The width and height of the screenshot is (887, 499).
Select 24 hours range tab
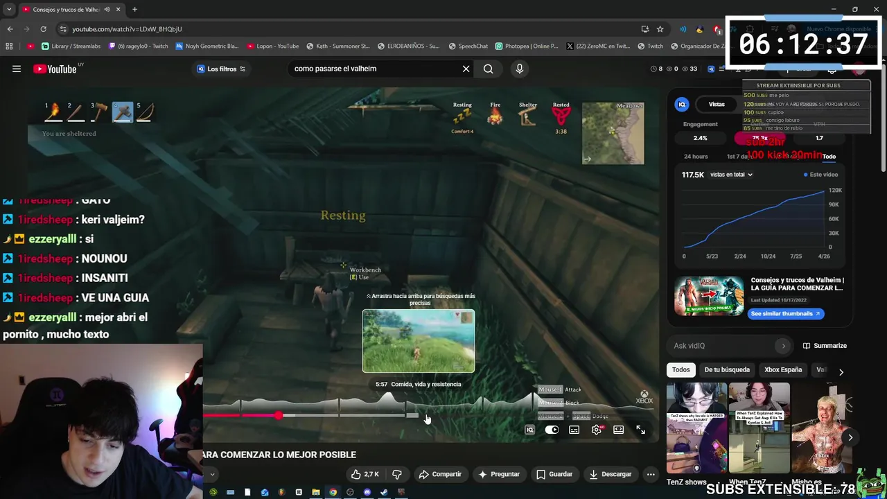696,157
